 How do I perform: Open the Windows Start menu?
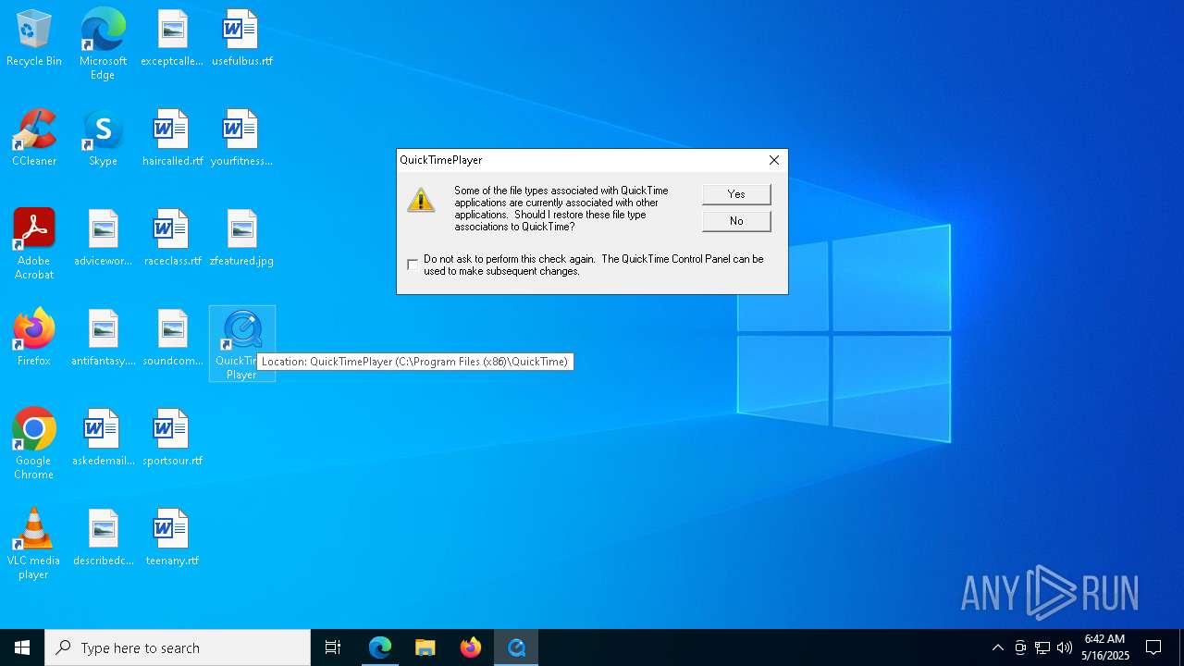coord(22,647)
